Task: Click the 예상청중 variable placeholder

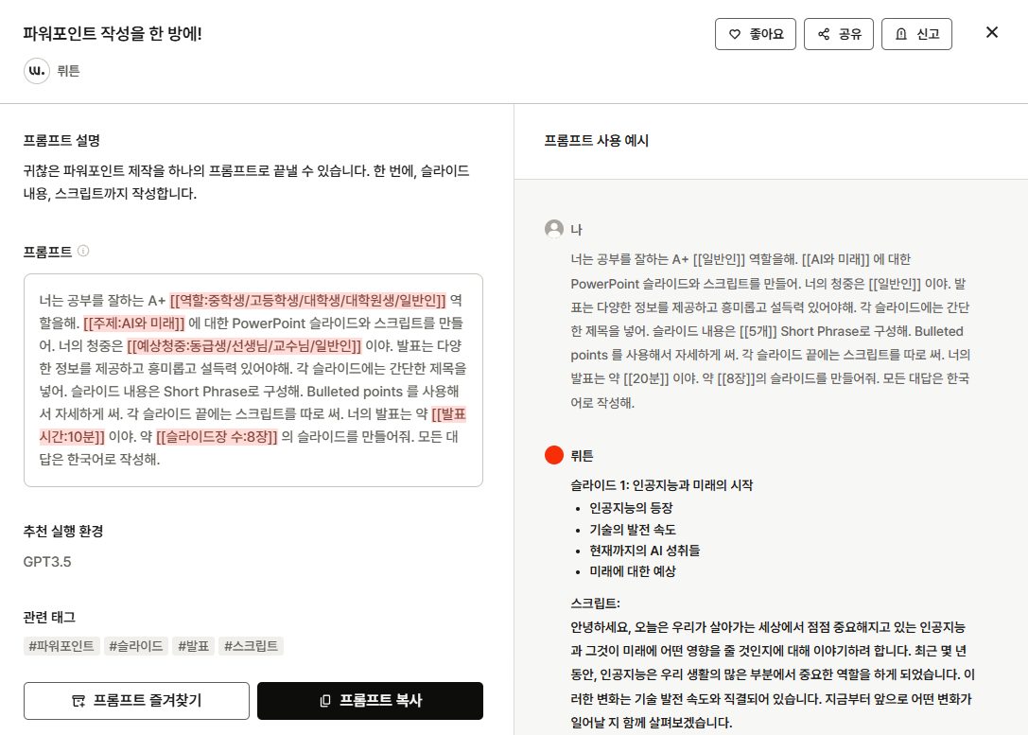Action: (244, 346)
